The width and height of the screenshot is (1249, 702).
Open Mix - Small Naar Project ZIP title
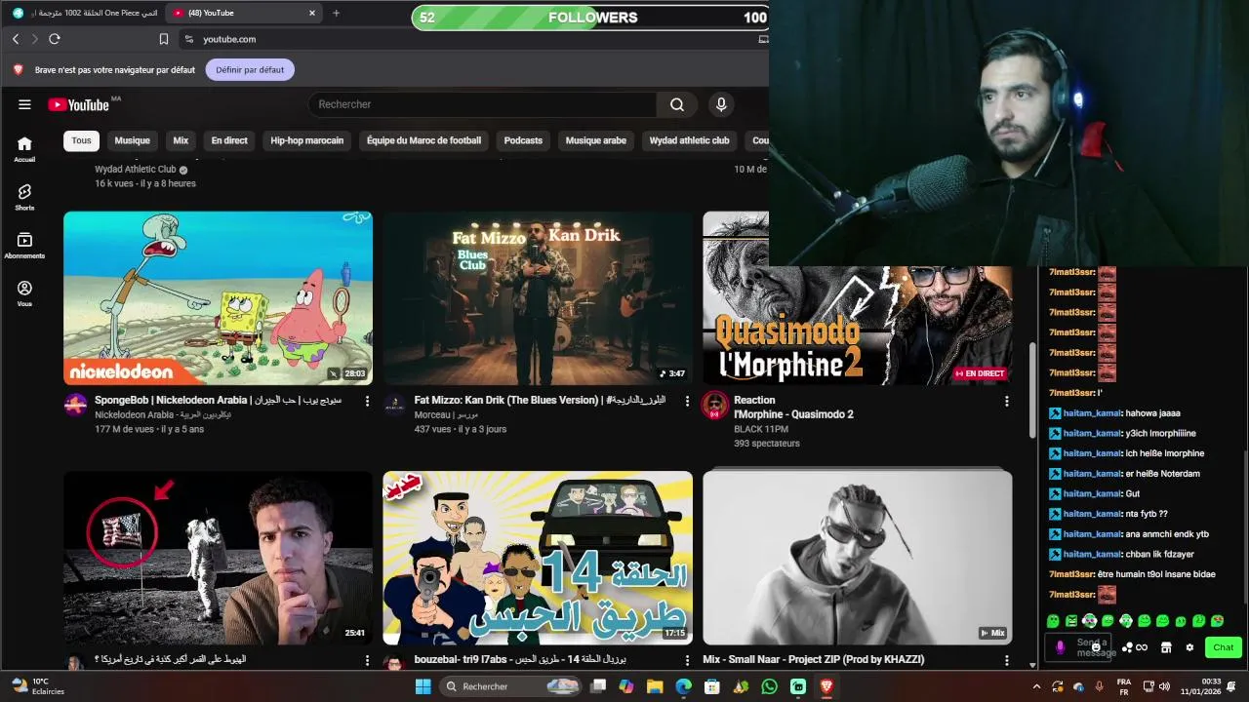click(x=813, y=659)
